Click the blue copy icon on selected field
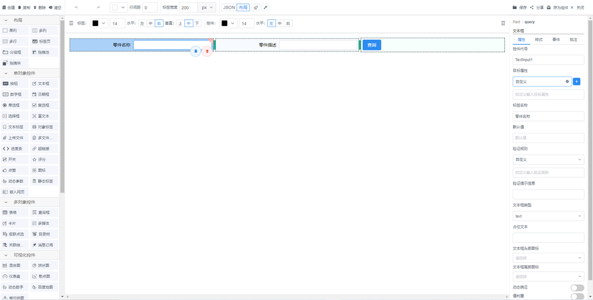 (x=196, y=51)
